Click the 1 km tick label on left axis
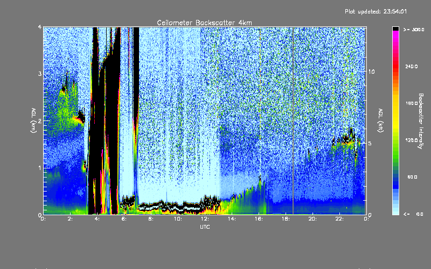 coord(40,168)
